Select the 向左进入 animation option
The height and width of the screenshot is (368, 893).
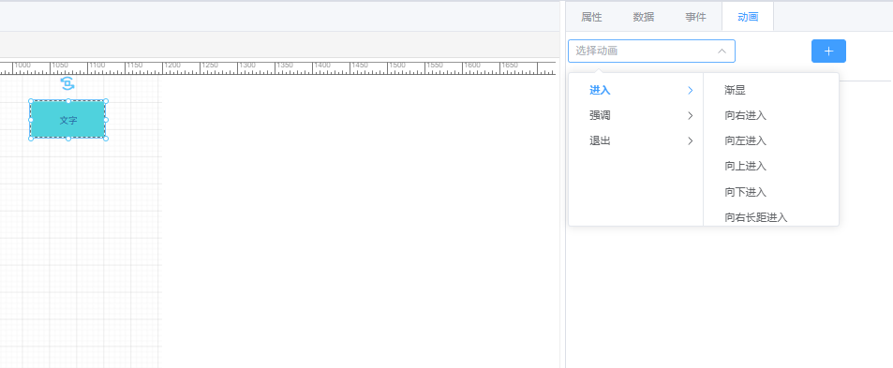click(771, 141)
